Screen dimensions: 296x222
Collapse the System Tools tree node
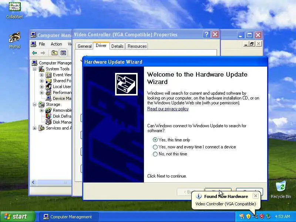tap(34, 69)
